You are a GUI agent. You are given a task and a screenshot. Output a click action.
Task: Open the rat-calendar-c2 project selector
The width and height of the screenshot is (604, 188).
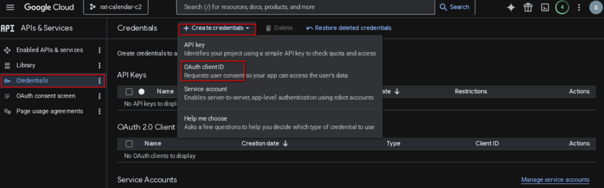point(115,7)
